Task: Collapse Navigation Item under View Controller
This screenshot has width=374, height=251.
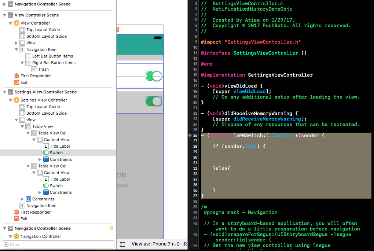Action: tap(16, 49)
